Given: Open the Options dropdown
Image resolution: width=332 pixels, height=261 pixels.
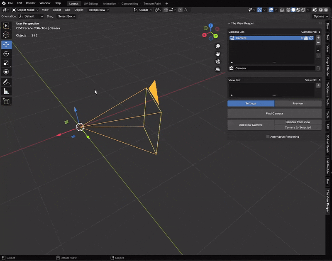Looking at the screenshot, I should pos(320,16).
